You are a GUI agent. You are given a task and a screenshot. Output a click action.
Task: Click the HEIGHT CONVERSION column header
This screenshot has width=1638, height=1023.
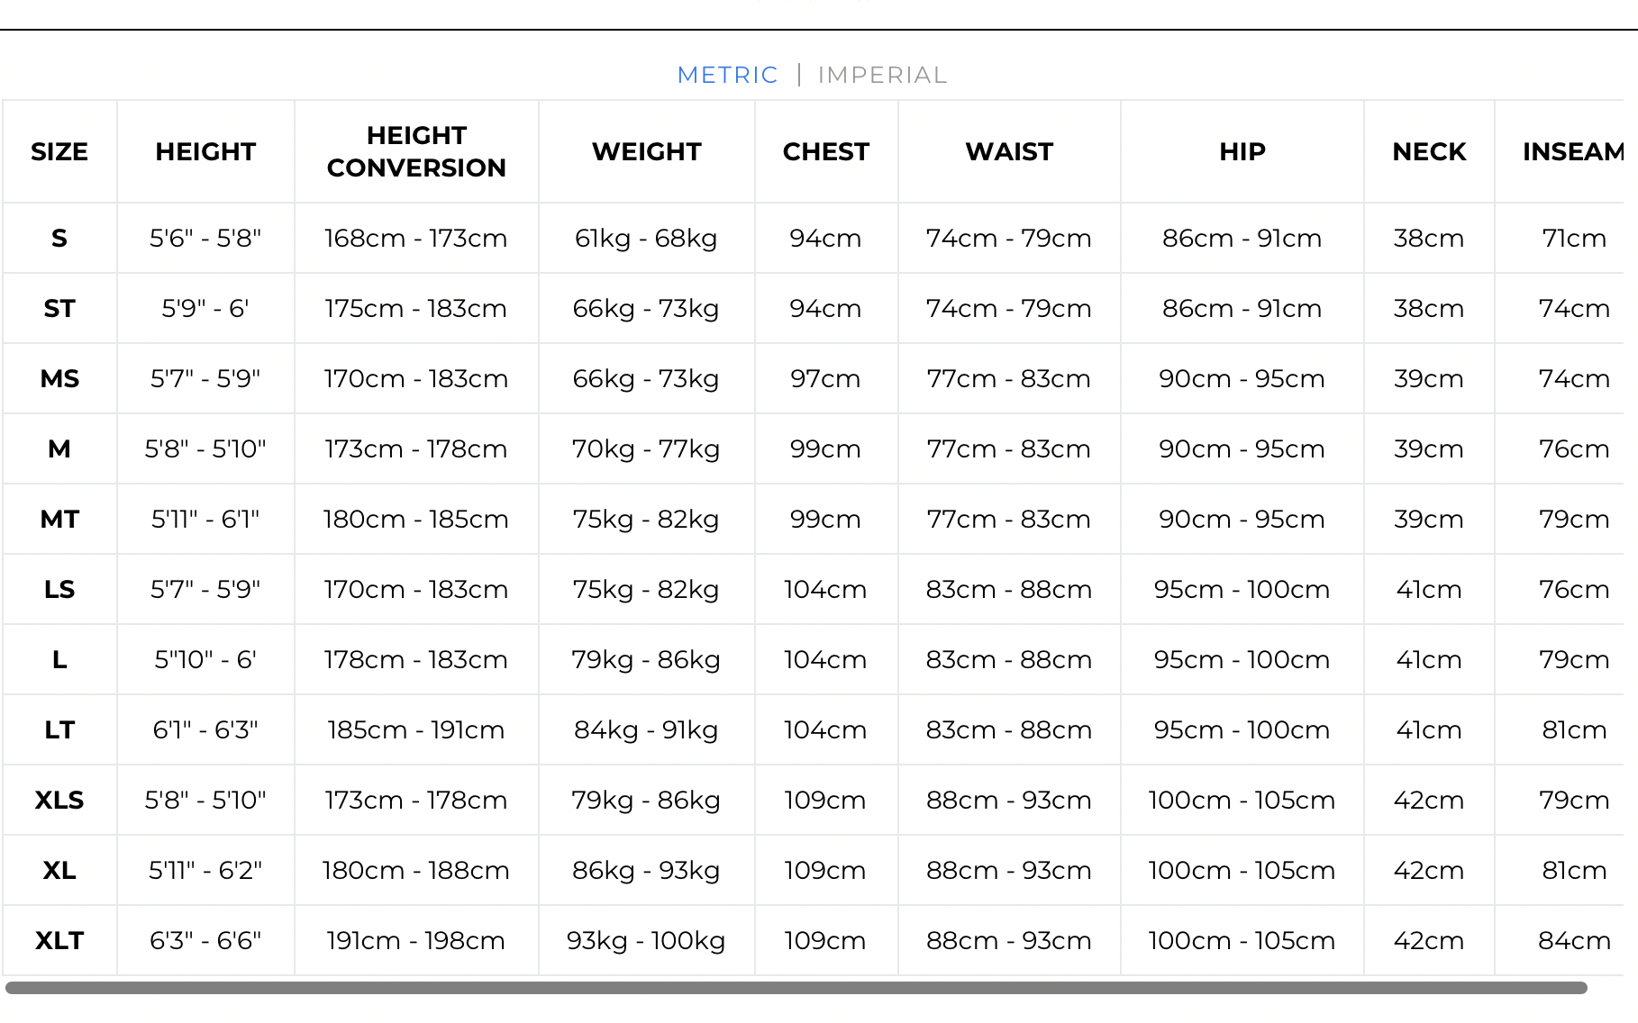pyautogui.click(x=416, y=151)
